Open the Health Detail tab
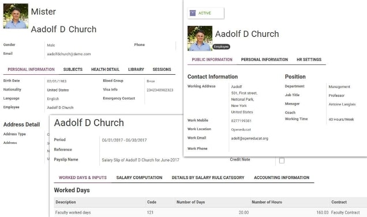367x217 pixels. [105, 70]
